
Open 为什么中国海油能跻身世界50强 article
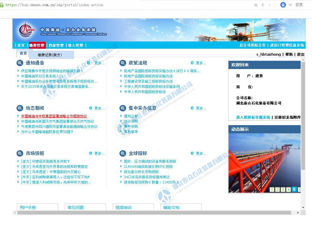coord(47,132)
